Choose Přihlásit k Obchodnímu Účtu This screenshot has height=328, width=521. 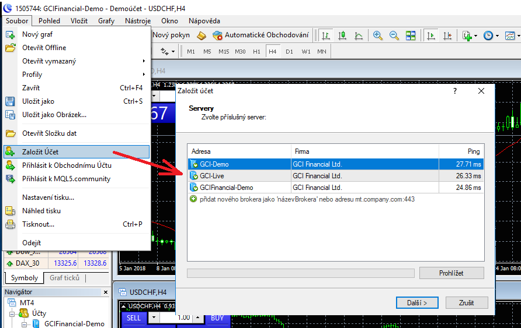click(77, 165)
